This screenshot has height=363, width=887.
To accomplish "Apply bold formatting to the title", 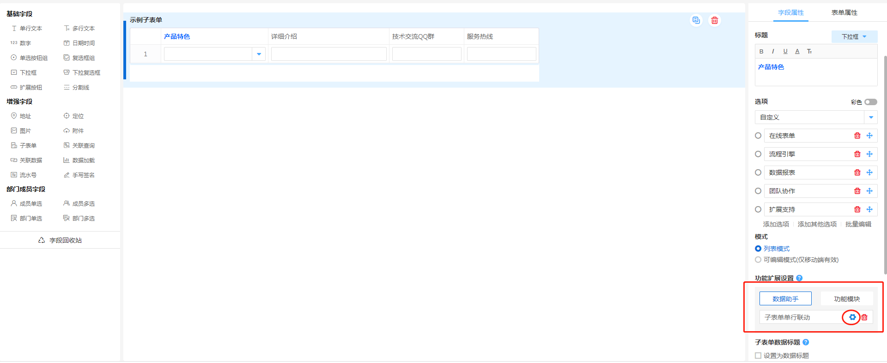I will coord(761,52).
